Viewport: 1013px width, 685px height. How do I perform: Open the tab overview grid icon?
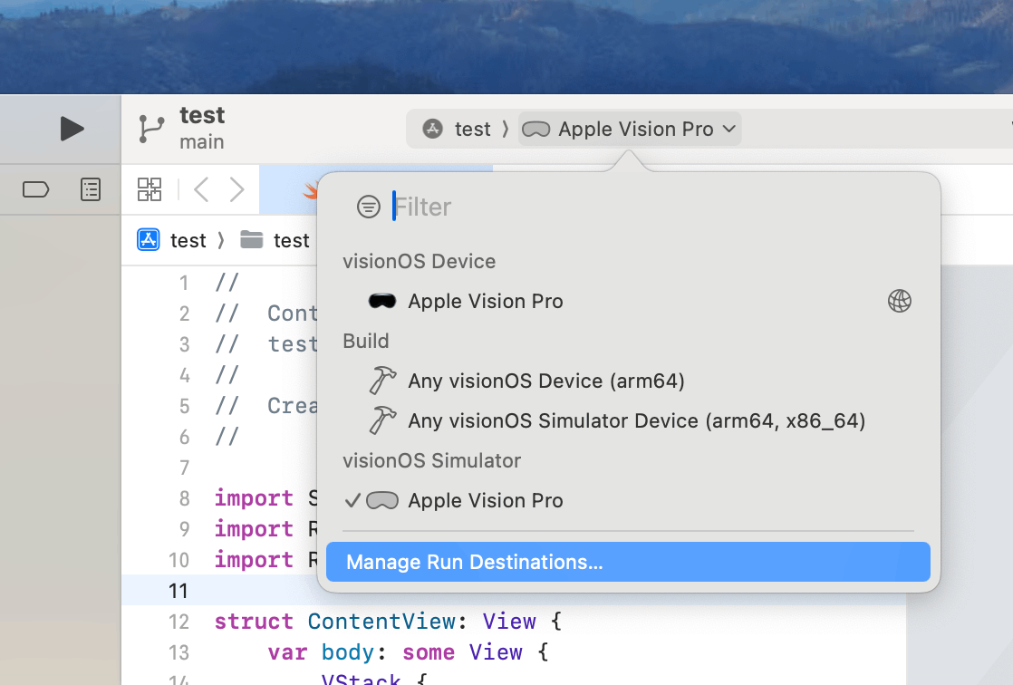150,188
